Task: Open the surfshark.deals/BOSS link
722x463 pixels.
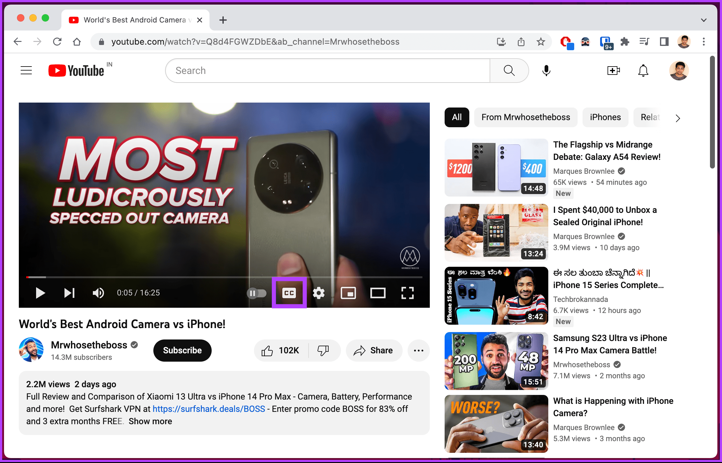Action: (x=209, y=409)
